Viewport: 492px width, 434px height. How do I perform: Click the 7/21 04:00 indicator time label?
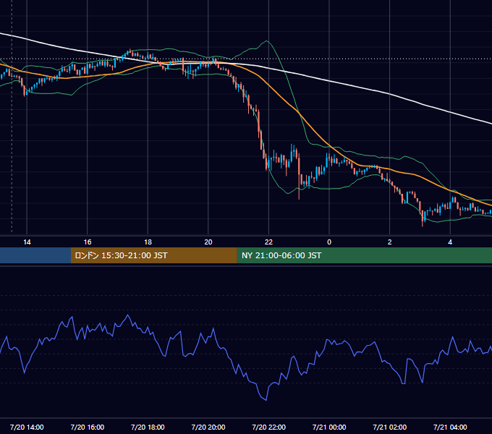pos(450,427)
